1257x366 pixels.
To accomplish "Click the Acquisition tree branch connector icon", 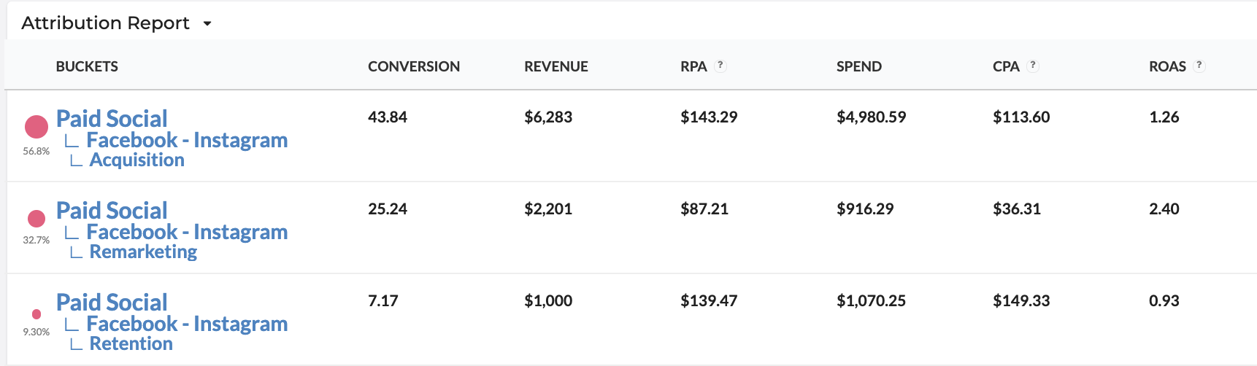I will point(76,161).
